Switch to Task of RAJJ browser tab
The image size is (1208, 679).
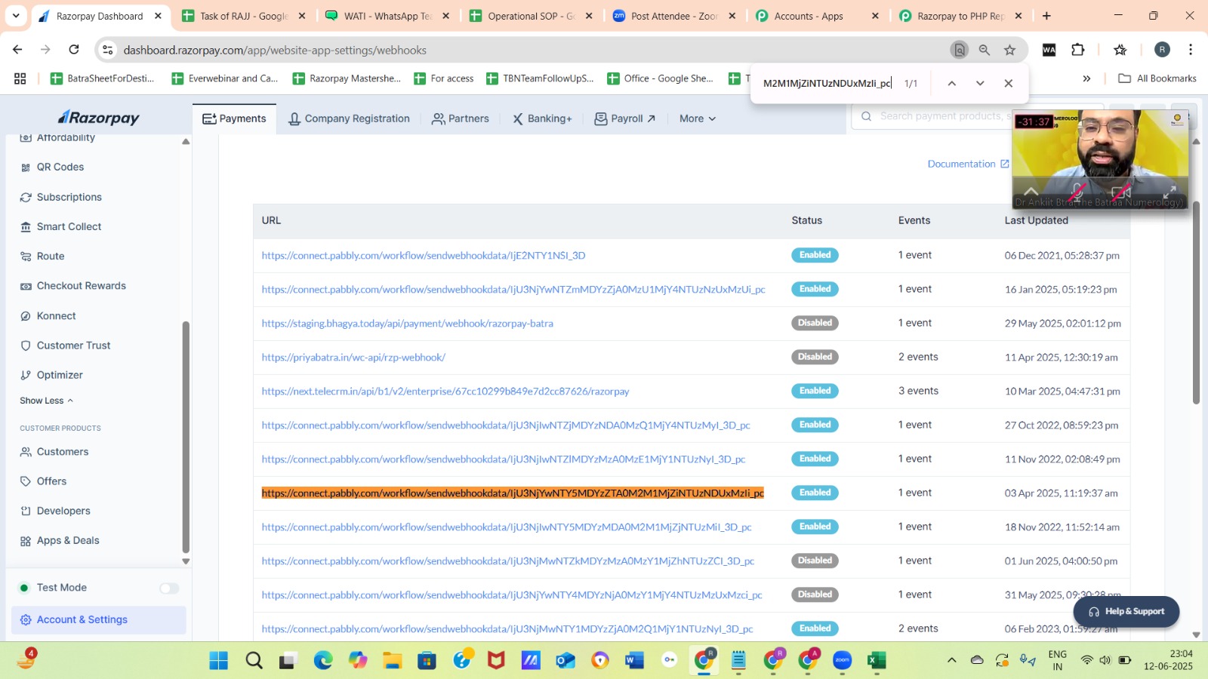(244, 16)
